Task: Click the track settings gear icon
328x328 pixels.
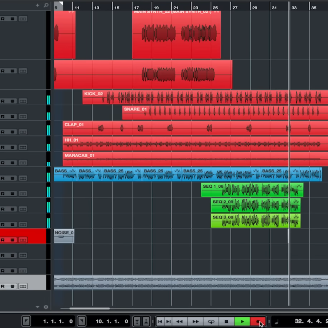Action: coord(46,307)
